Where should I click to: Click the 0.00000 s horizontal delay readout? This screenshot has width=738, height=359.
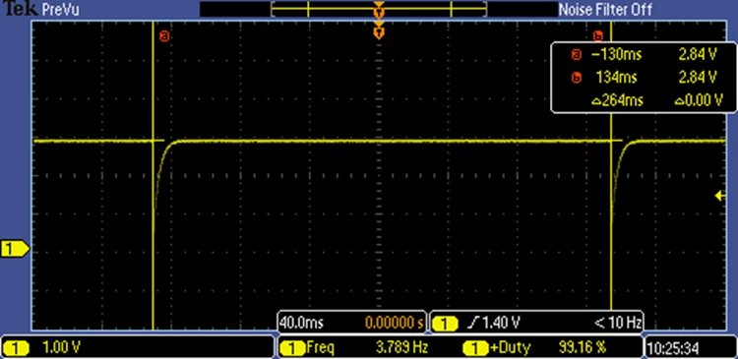coord(395,323)
